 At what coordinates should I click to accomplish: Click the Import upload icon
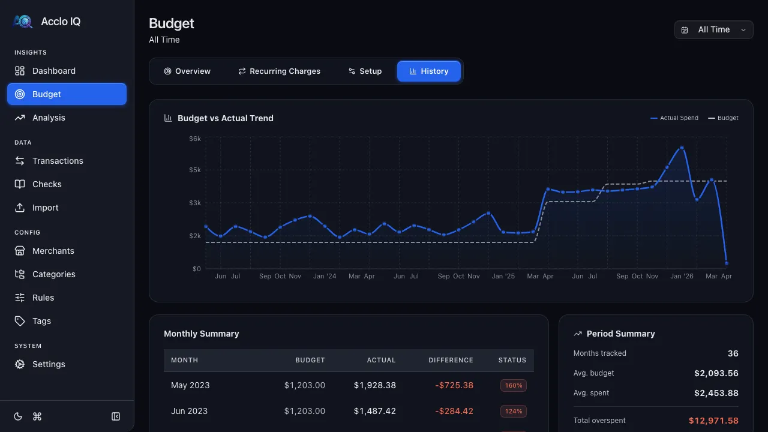[20, 208]
